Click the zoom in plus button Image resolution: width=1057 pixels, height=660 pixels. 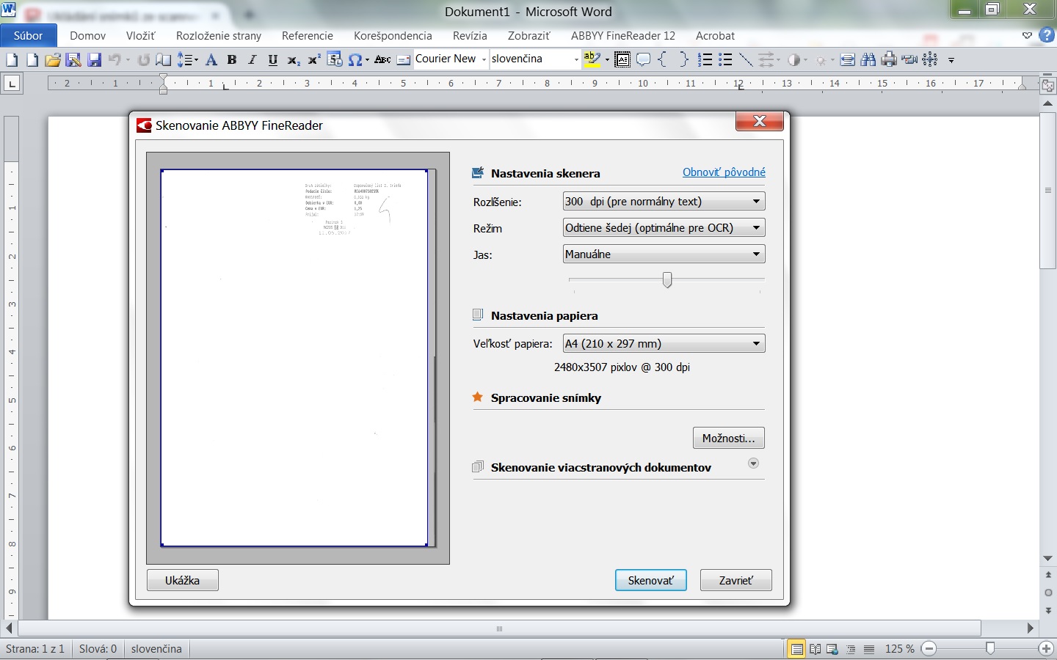[x=1046, y=649]
